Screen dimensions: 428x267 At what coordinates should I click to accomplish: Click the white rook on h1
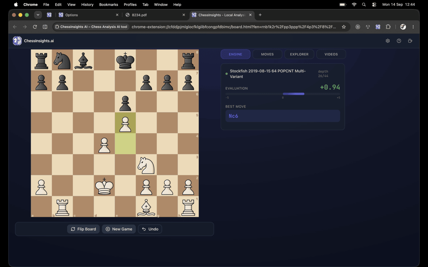coord(188,207)
